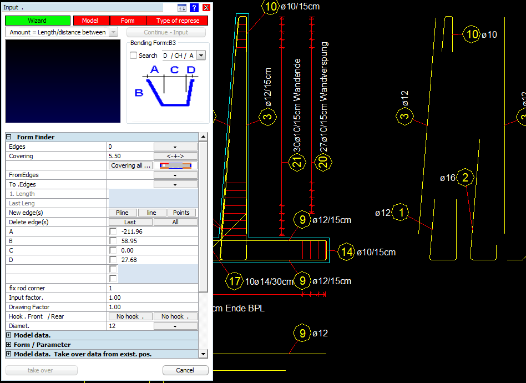Click the A value -211.96 field
This screenshot has width=526, height=383.
point(158,231)
